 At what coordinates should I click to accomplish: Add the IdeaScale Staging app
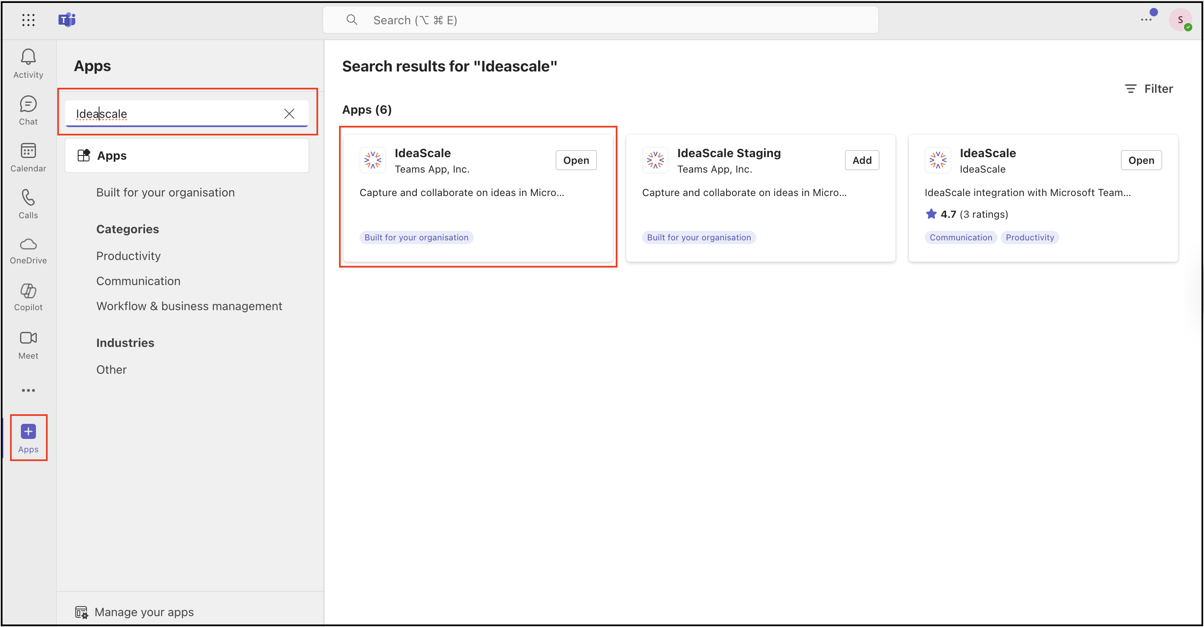(x=862, y=160)
